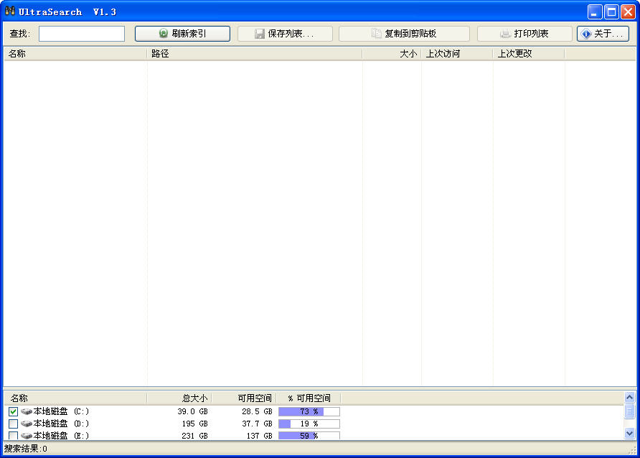Select the 本地磁盘 (E:) row label

(61, 436)
